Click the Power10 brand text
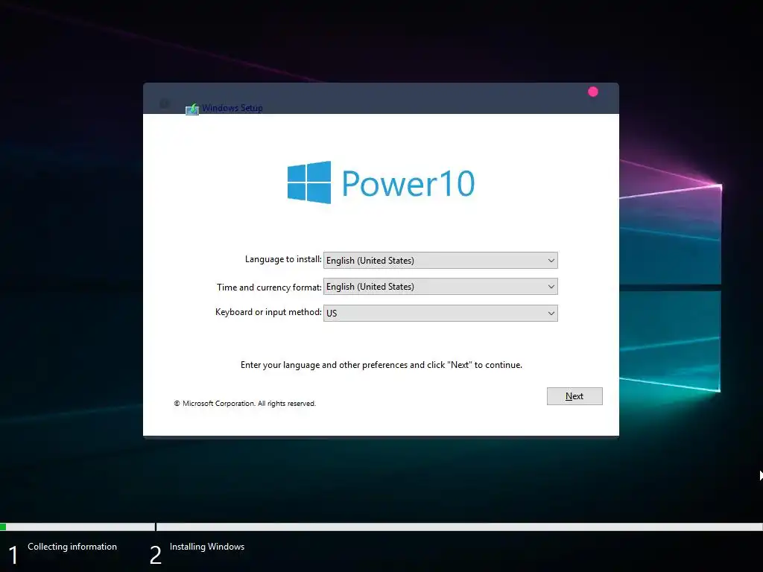 [x=408, y=183]
